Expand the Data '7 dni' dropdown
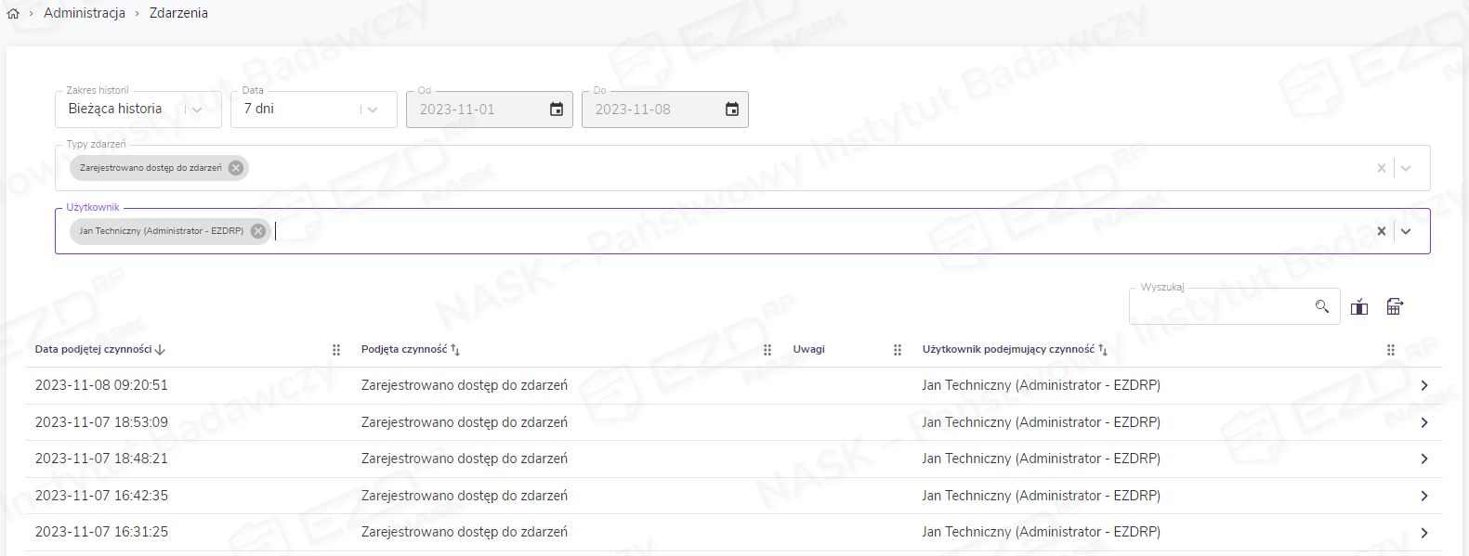 [373, 110]
